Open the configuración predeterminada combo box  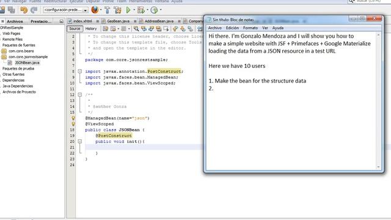65,10
